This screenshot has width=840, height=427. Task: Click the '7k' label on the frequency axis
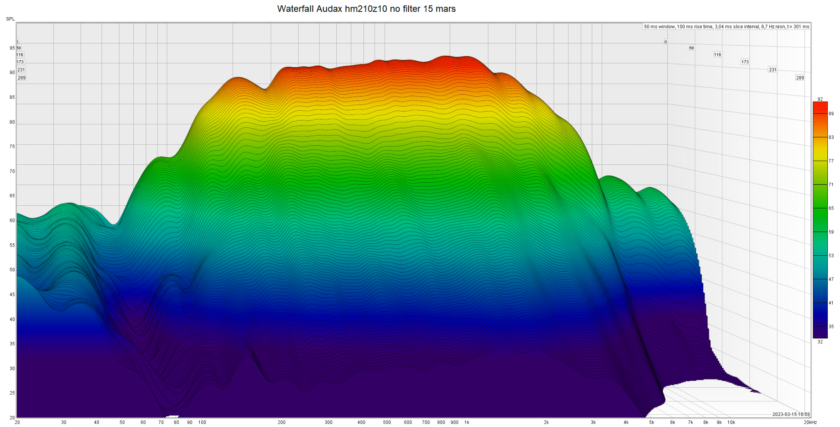point(690,422)
